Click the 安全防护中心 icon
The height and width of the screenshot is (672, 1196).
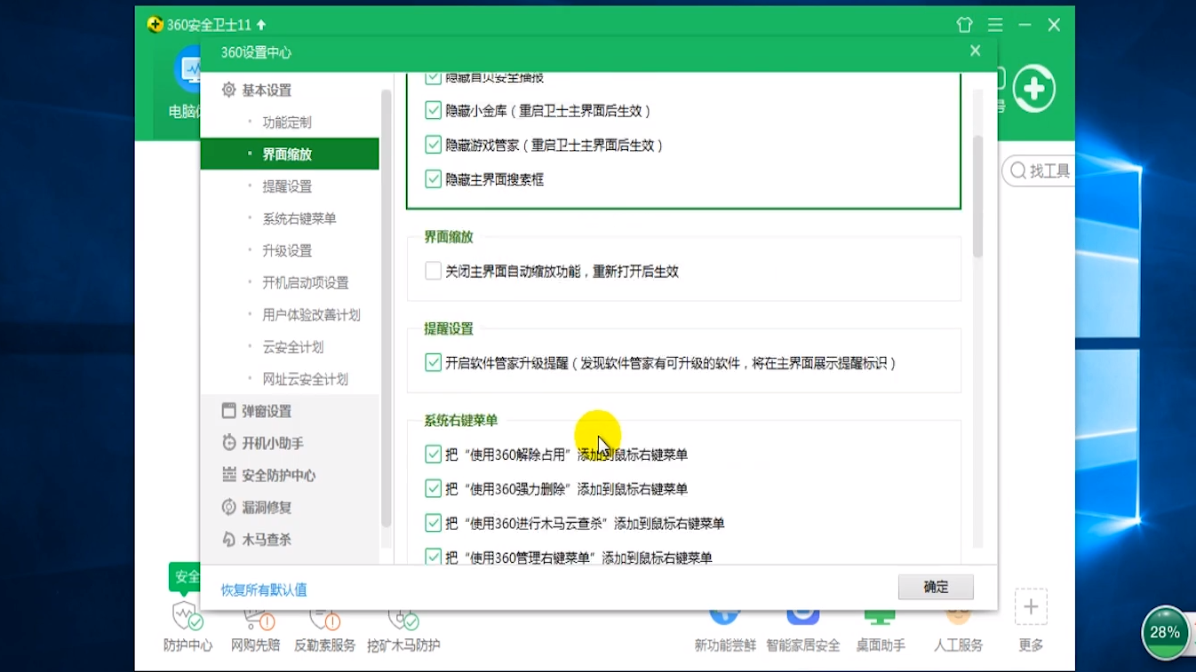click(x=228, y=475)
